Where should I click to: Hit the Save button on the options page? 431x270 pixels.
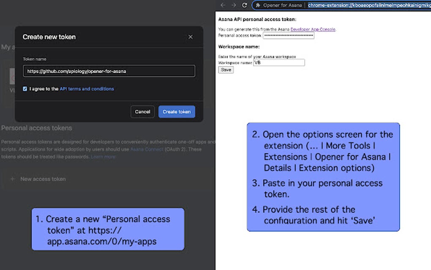point(225,70)
